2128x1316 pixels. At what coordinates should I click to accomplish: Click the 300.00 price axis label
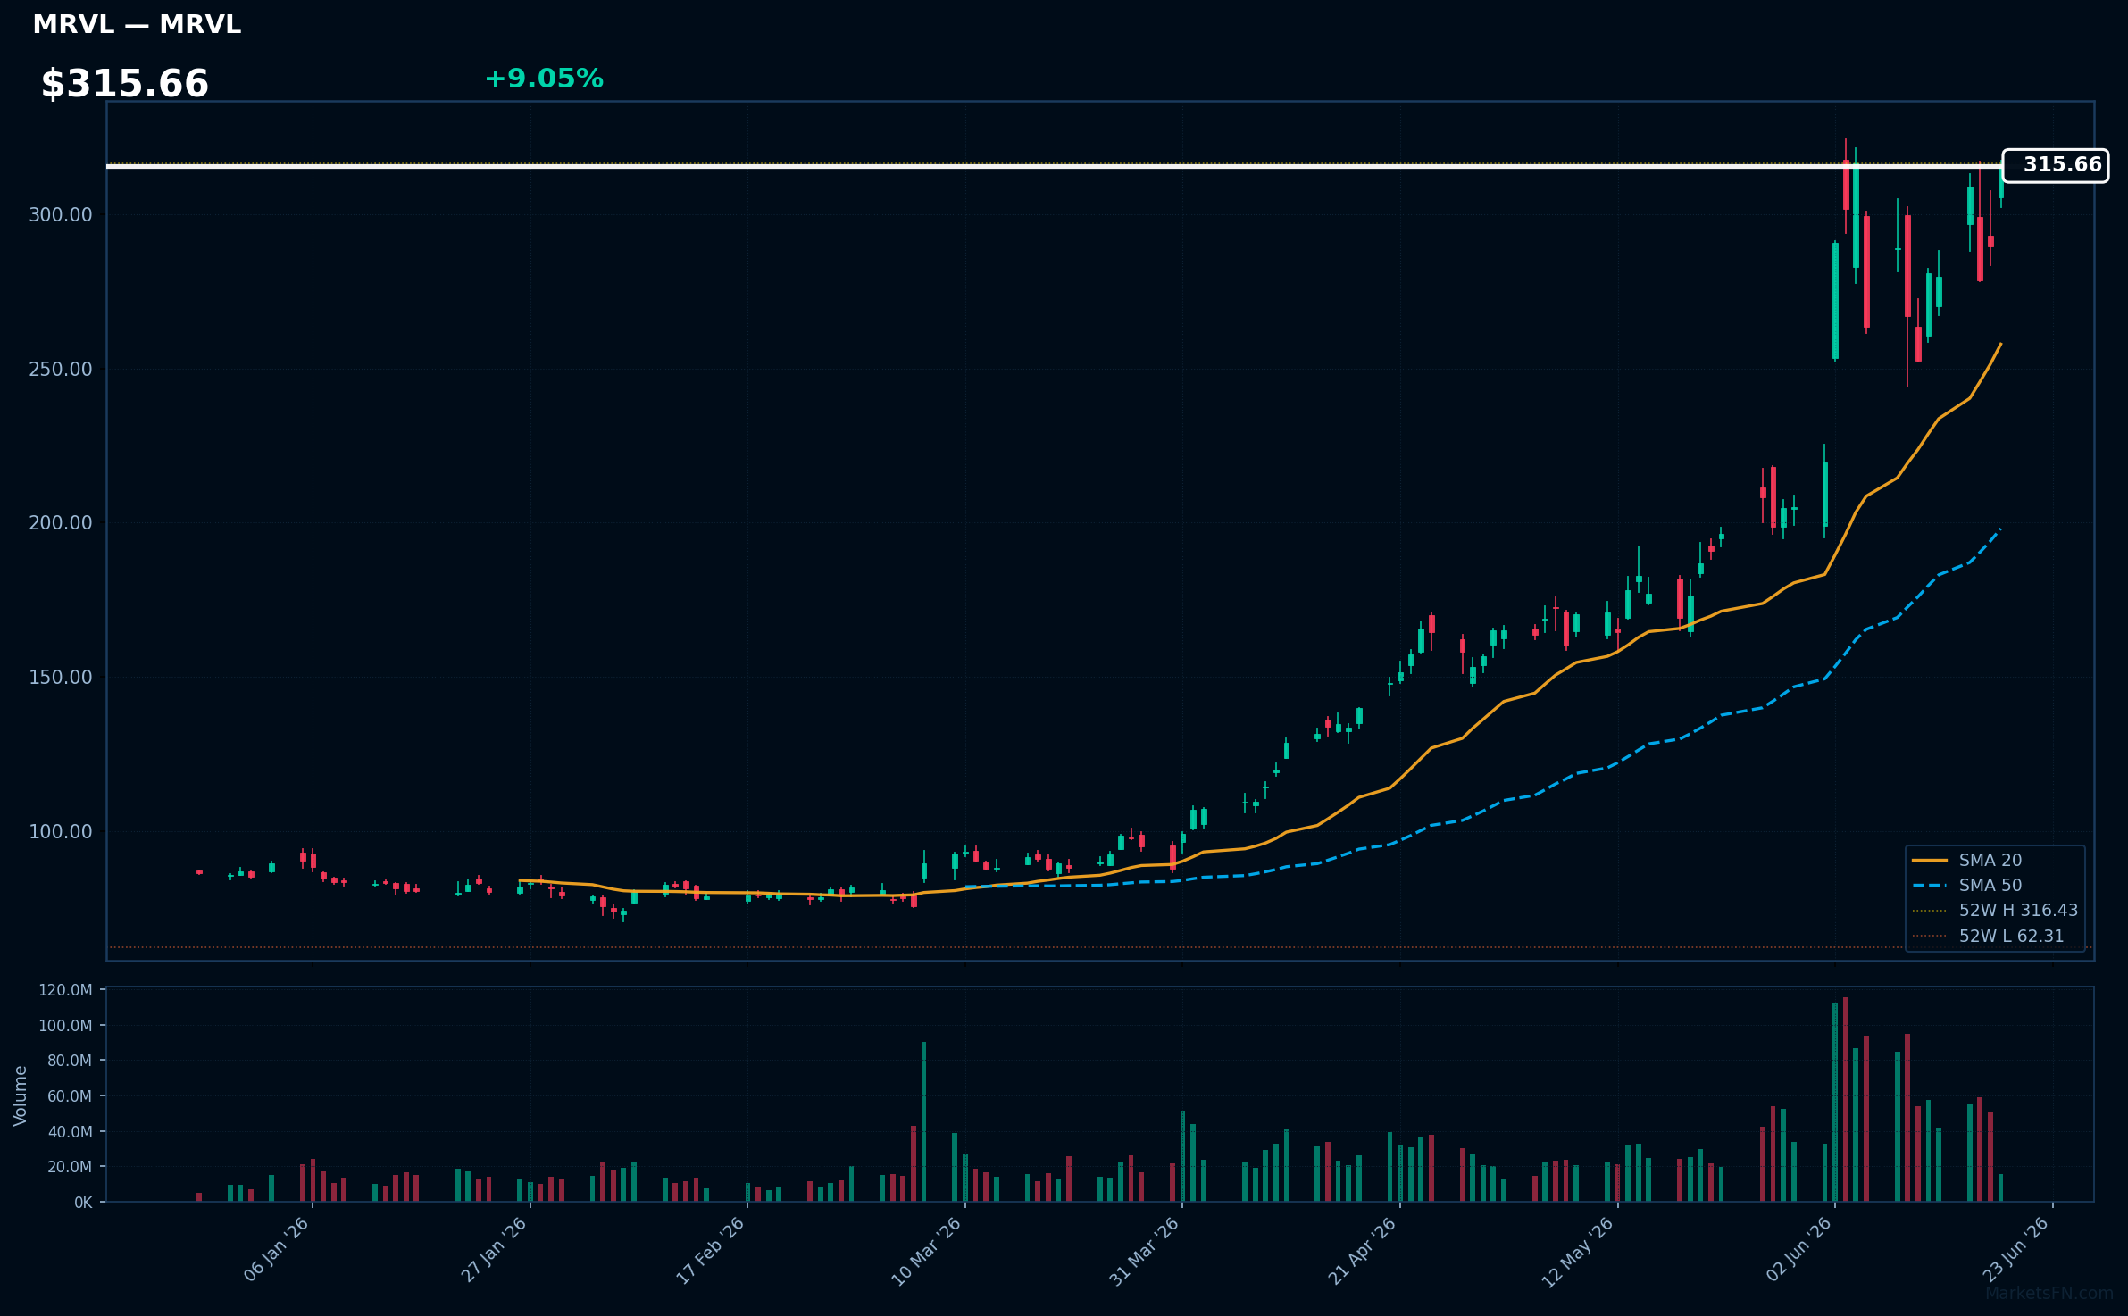tap(61, 215)
